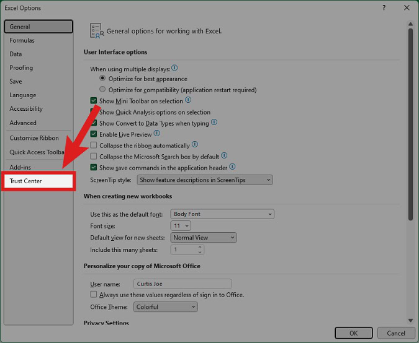
Task: Click the OK button
Action: point(354,333)
